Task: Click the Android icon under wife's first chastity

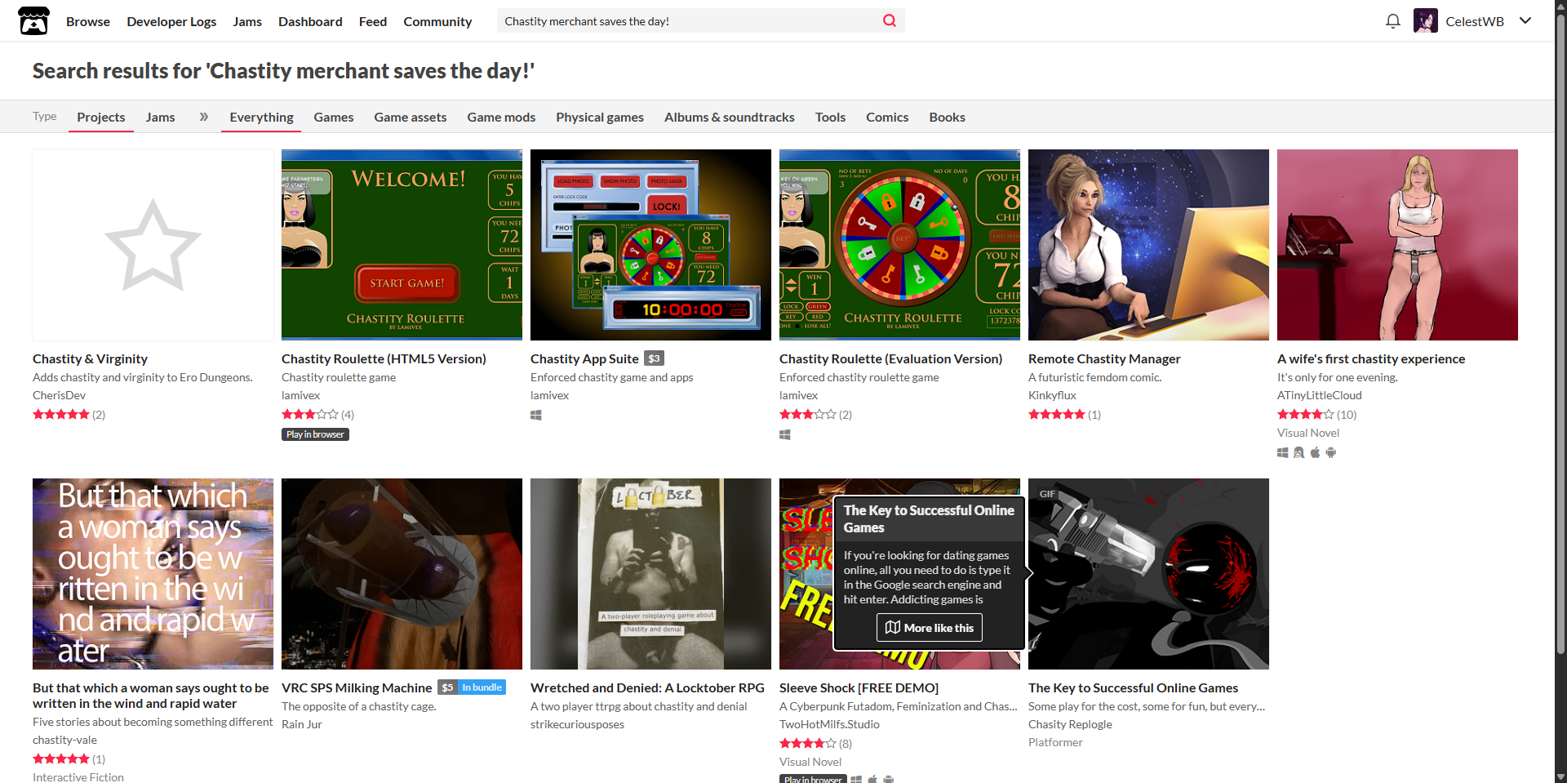Action: tap(1331, 453)
